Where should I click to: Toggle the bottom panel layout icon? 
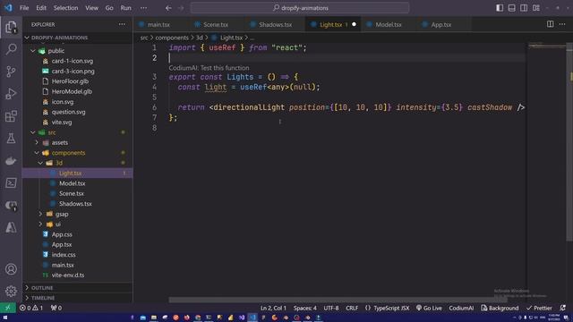pos(511,8)
